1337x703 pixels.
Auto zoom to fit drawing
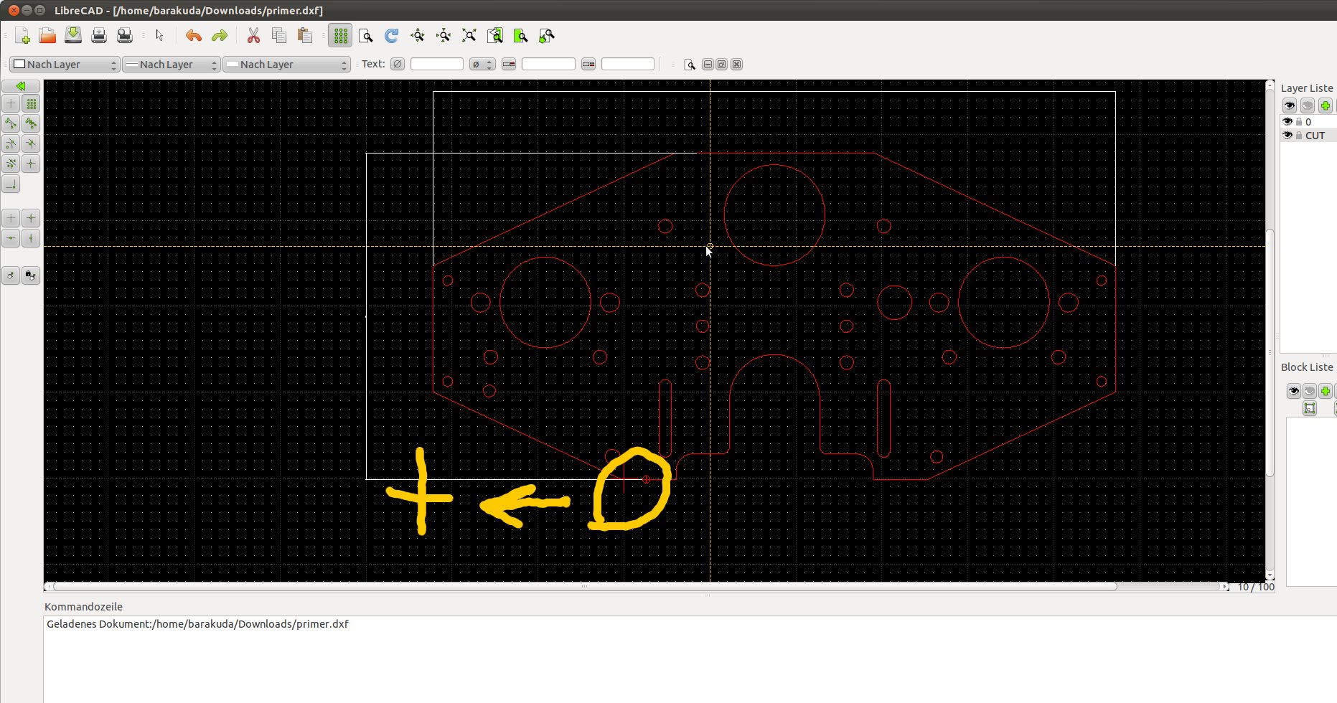pyautogui.click(x=469, y=36)
